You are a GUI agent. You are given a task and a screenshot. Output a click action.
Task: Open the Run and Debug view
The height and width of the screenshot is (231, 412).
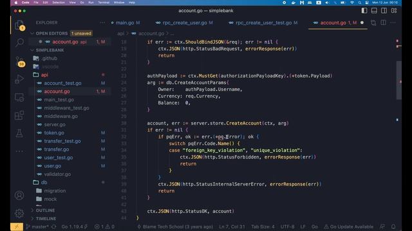19,79
